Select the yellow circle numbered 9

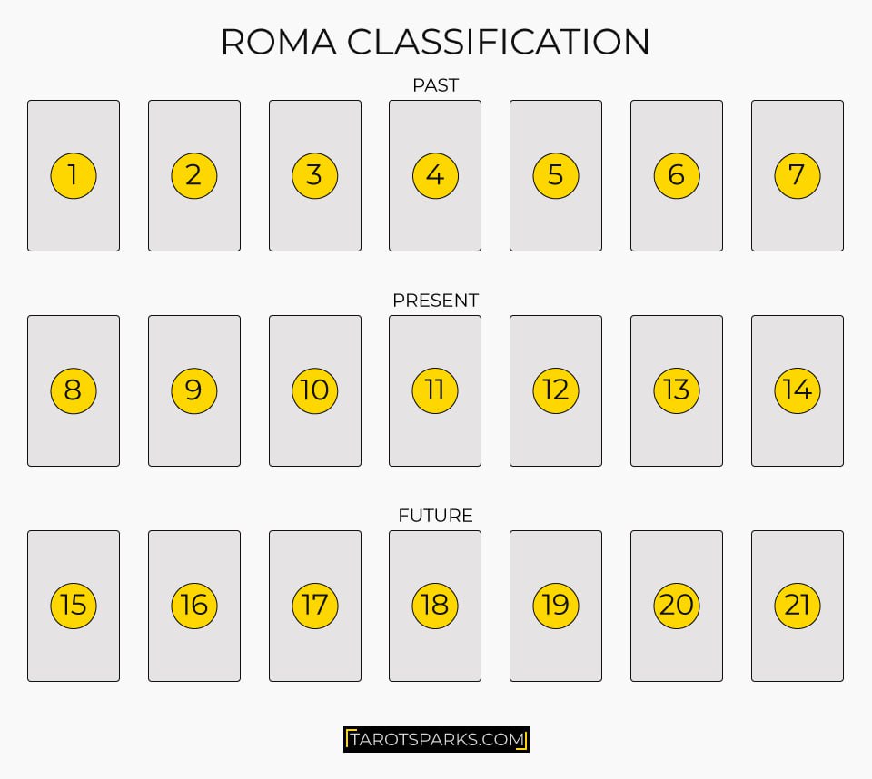(194, 391)
